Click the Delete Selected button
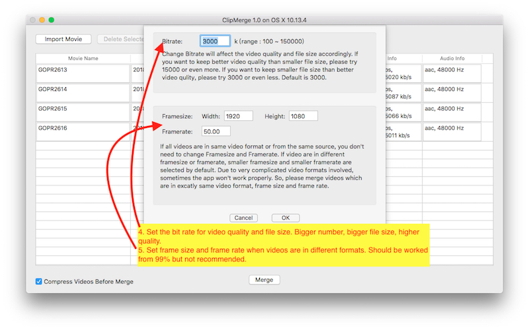The width and height of the screenshot is (529, 330). coord(121,39)
